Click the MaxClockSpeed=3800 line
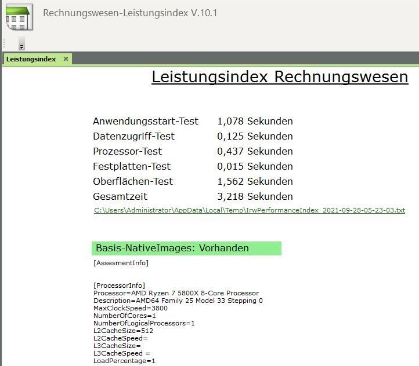419x366 pixels. pyautogui.click(x=130, y=308)
